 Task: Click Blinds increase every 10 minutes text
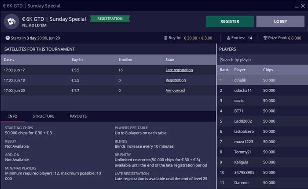click(x=144, y=146)
